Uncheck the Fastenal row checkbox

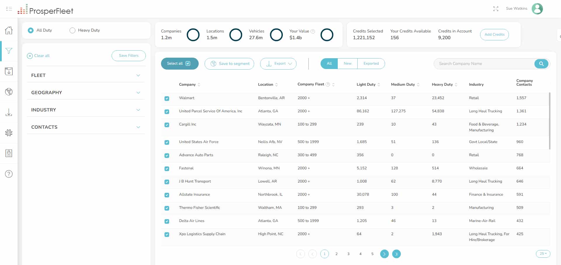click(x=167, y=169)
